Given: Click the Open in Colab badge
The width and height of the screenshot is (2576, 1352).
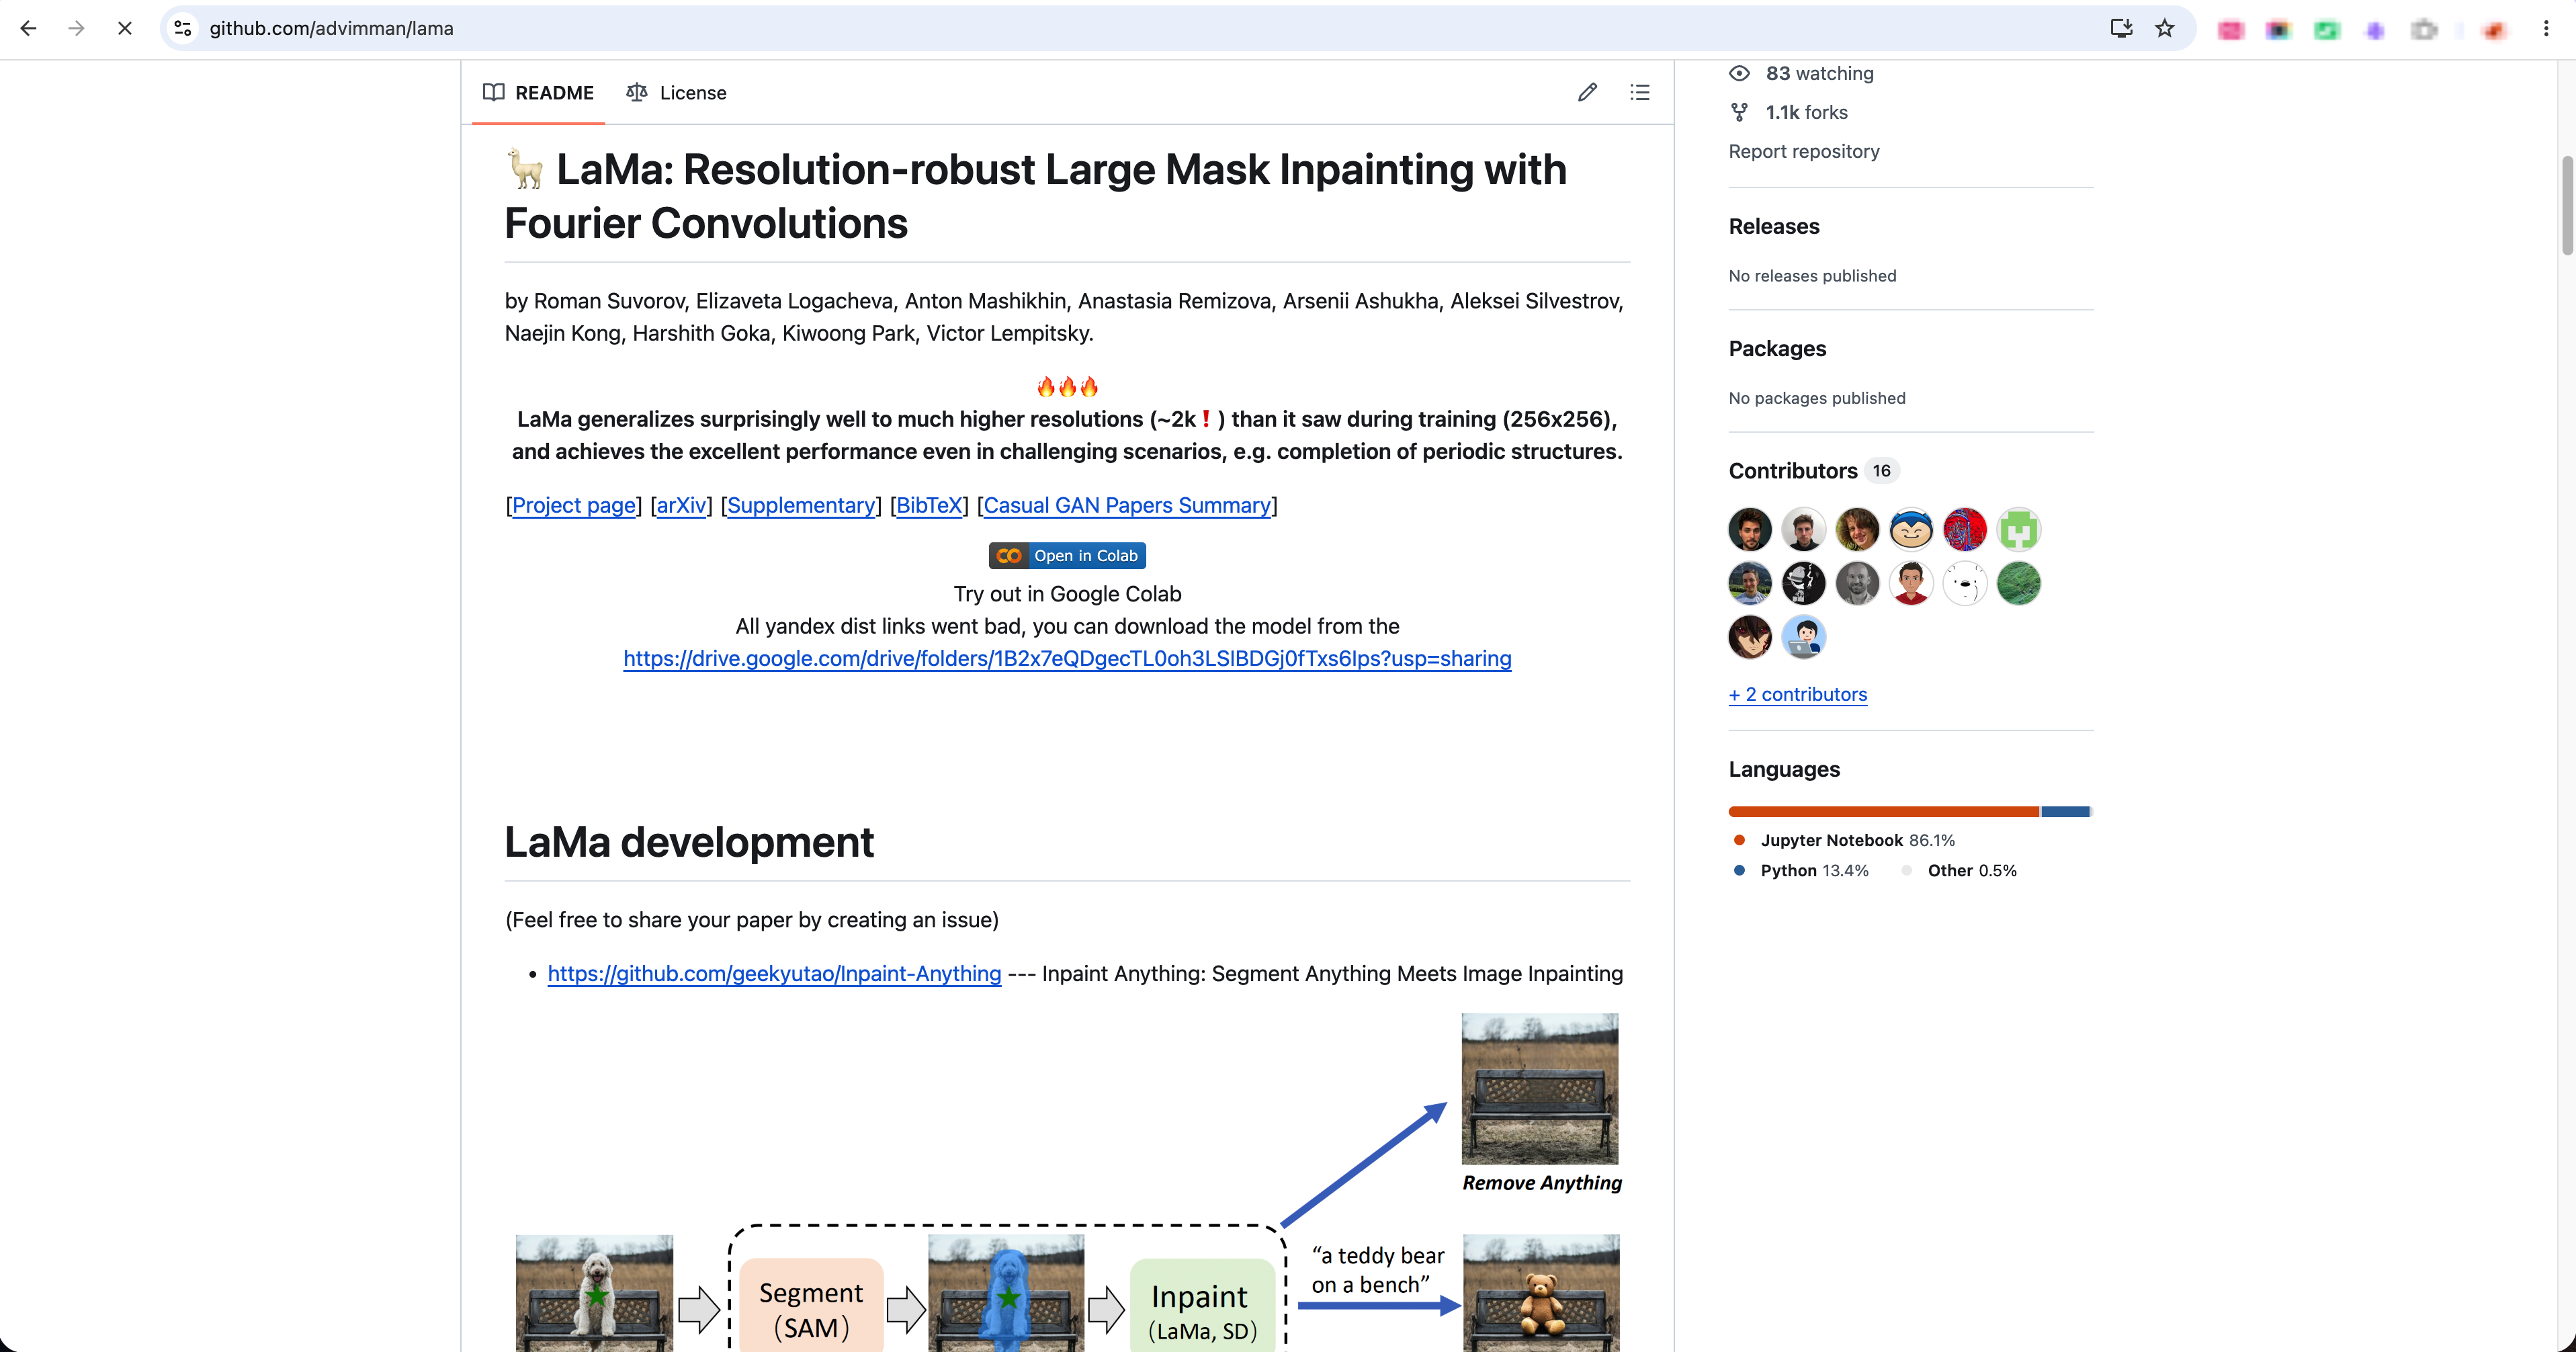Looking at the screenshot, I should [x=1067, y=556].
